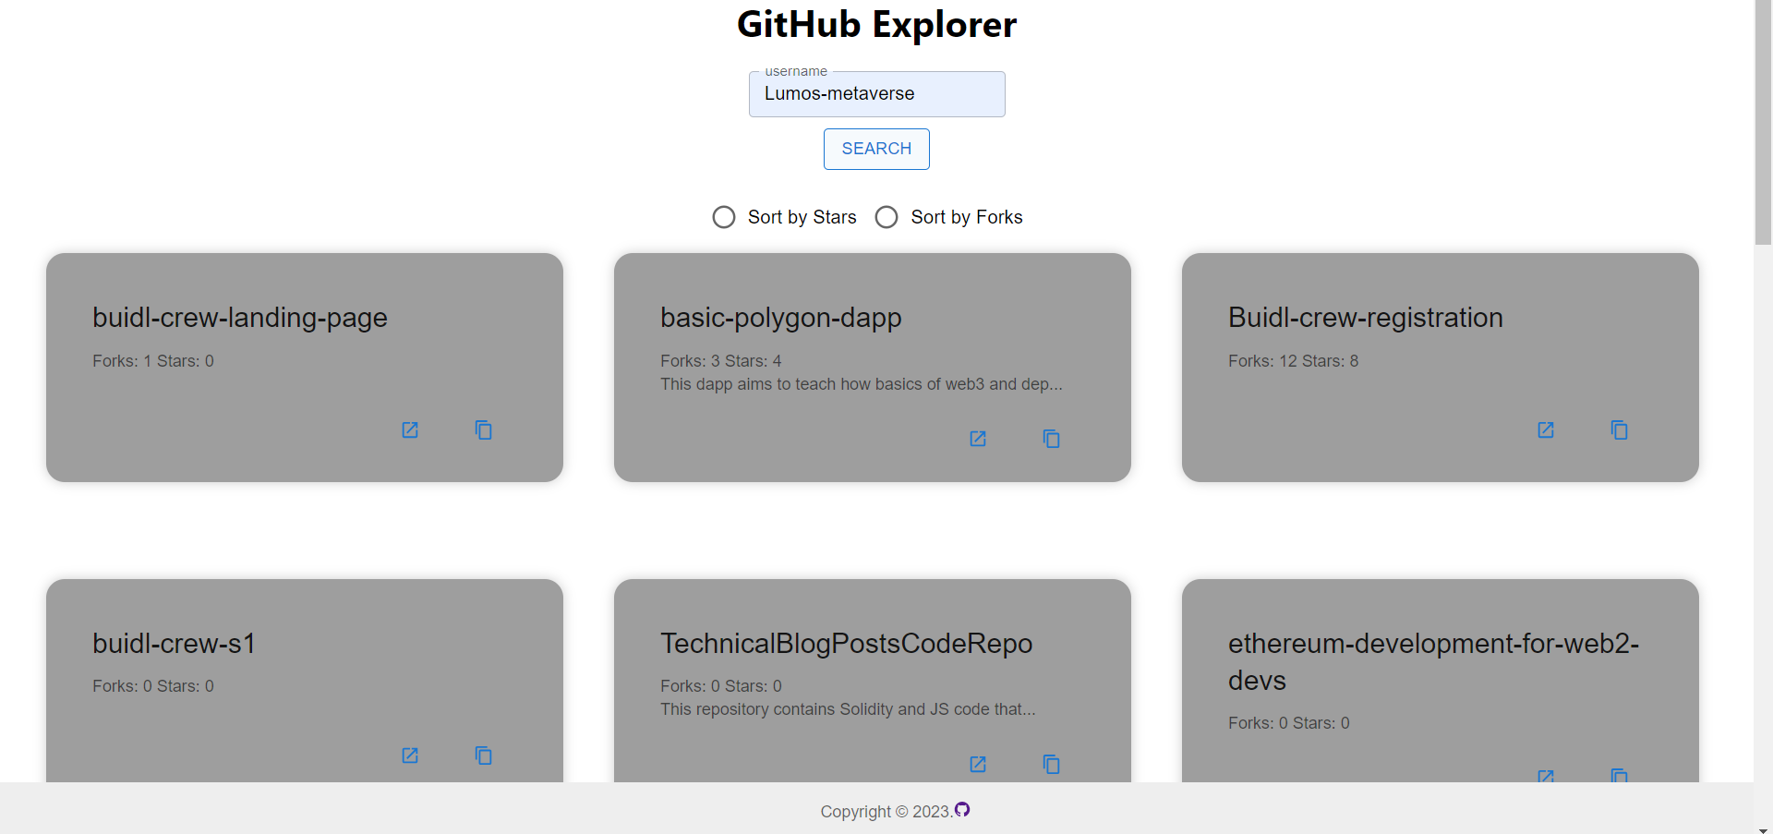Click the SEARCH button

pyautogui.click(x=876, y=149)
